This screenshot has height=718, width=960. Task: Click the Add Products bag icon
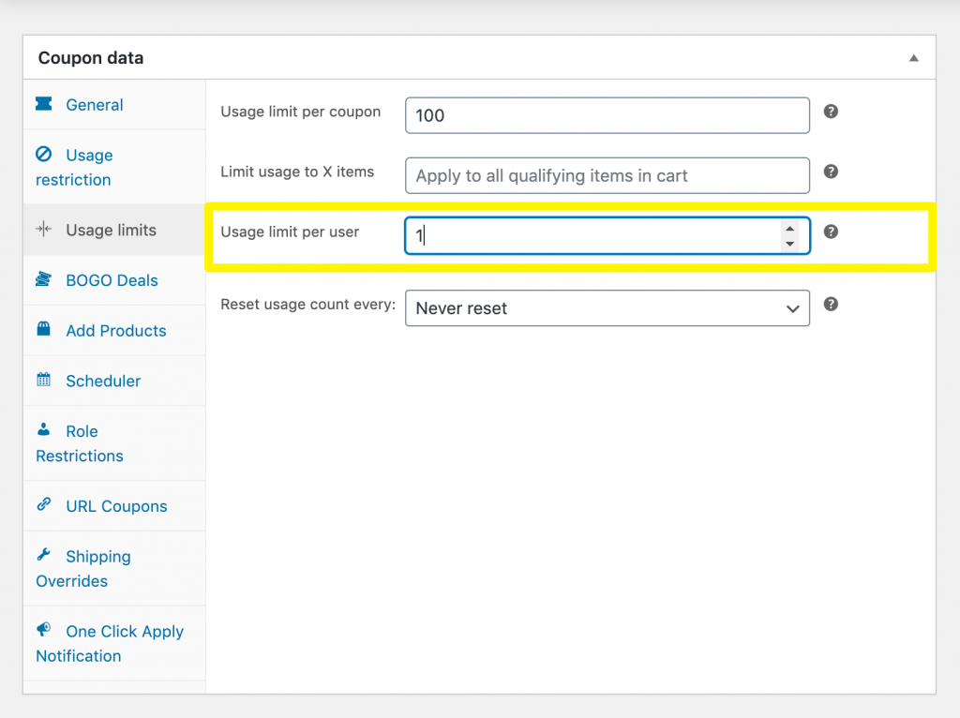point(43,329)
